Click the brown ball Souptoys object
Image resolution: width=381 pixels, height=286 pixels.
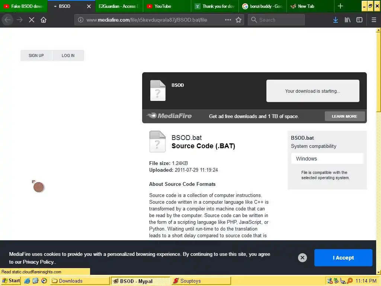click(x=38, y=187)
